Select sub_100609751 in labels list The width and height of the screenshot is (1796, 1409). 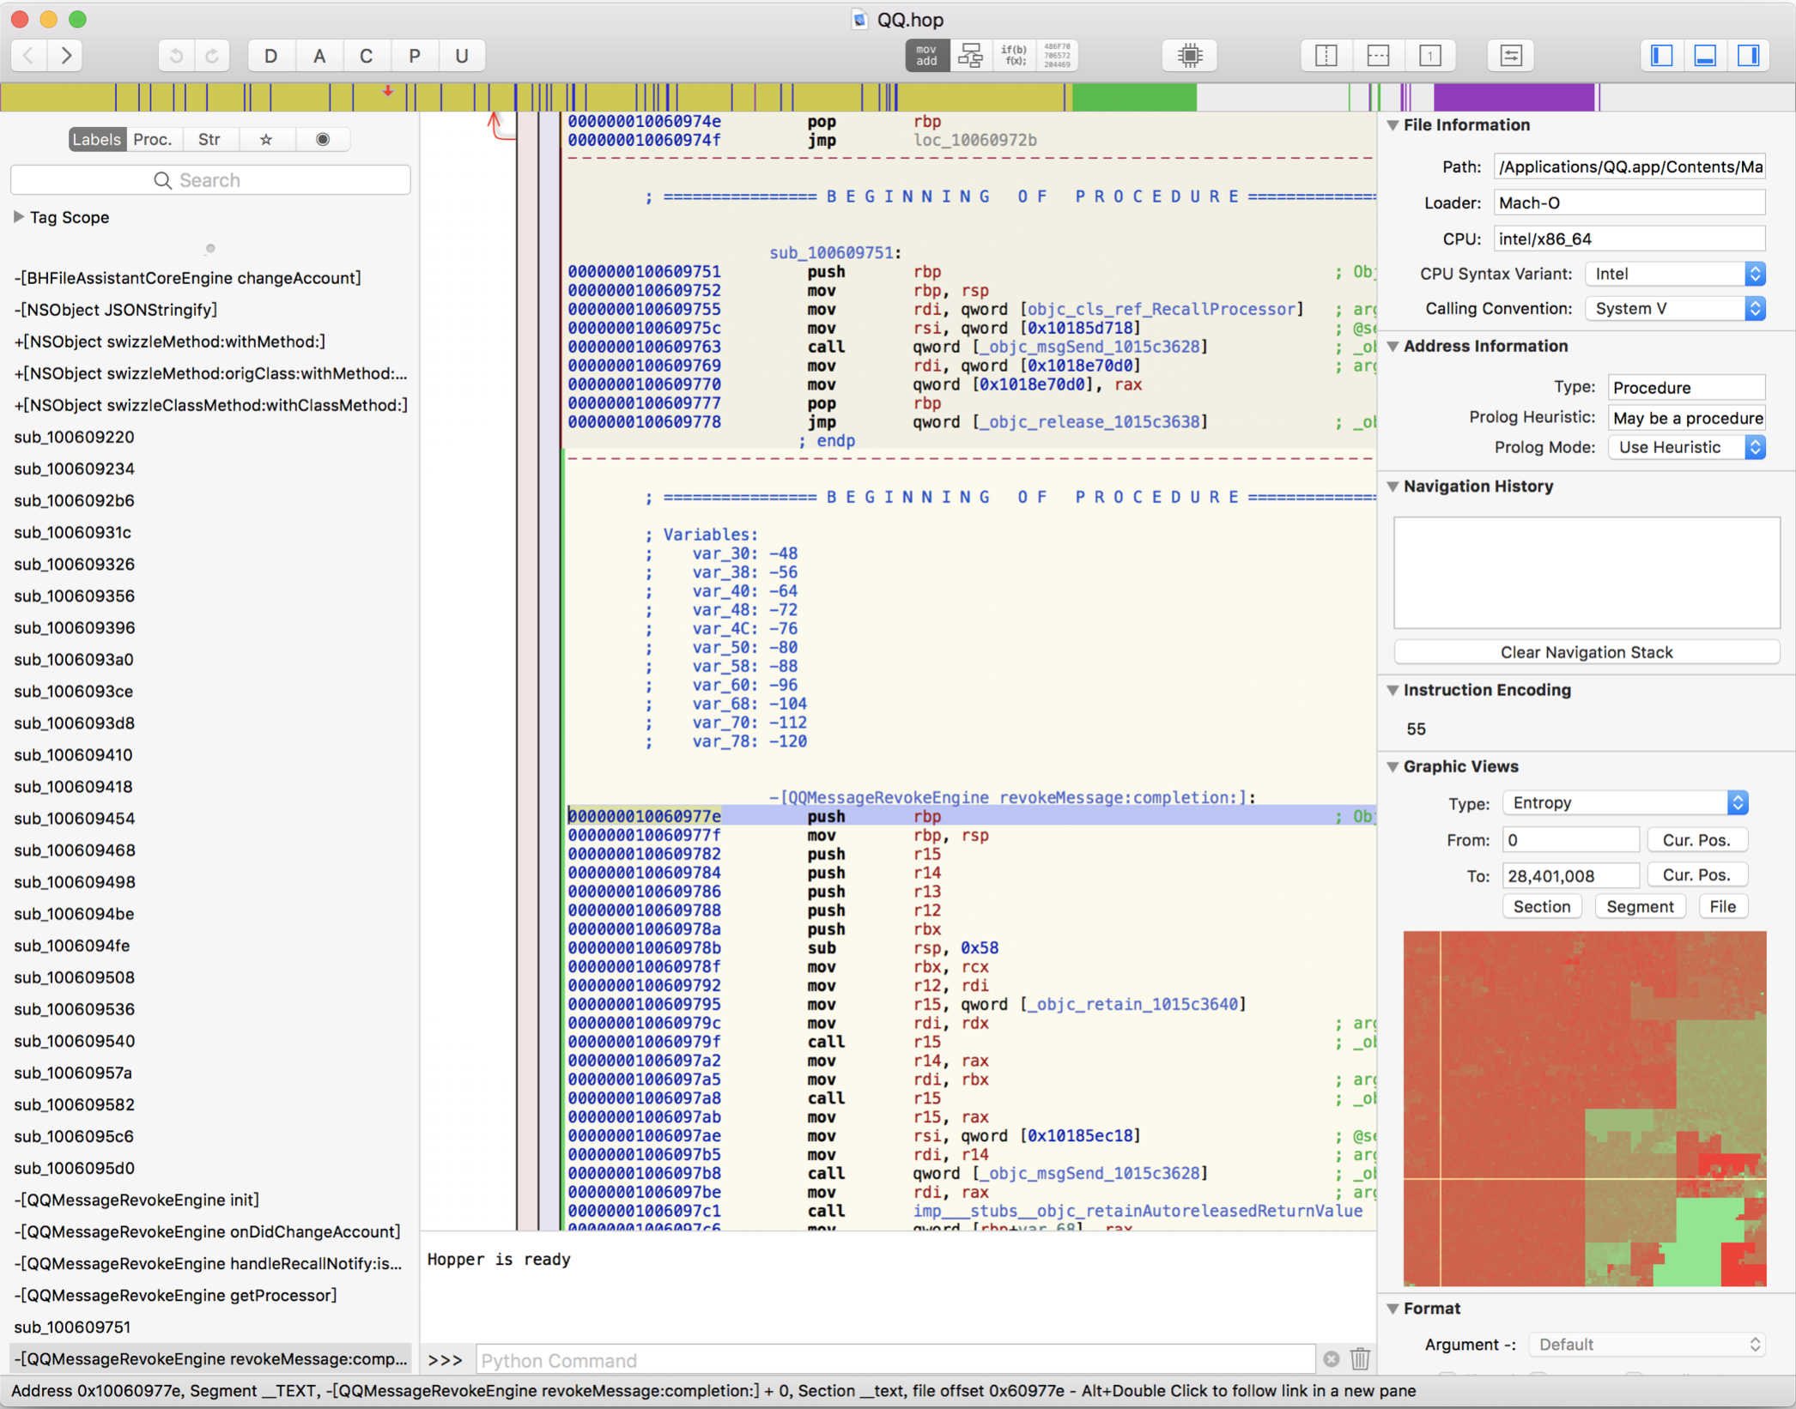pos(73,1327)
